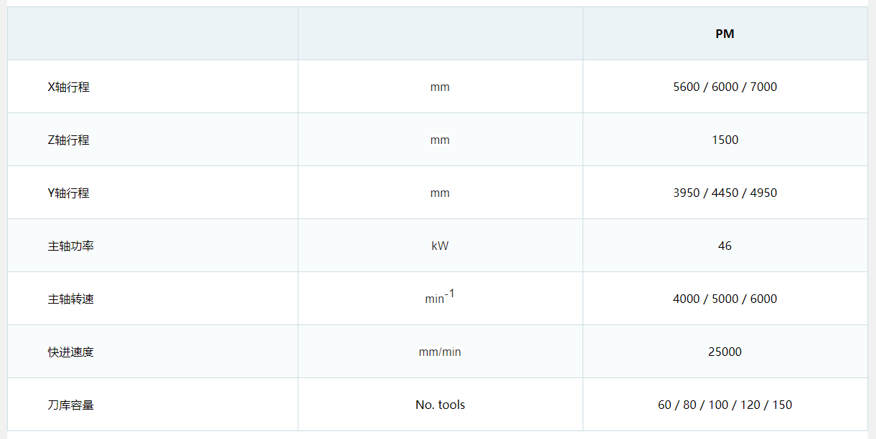
Task: Click the 主轴功率 row label
Action: [71, 246]
